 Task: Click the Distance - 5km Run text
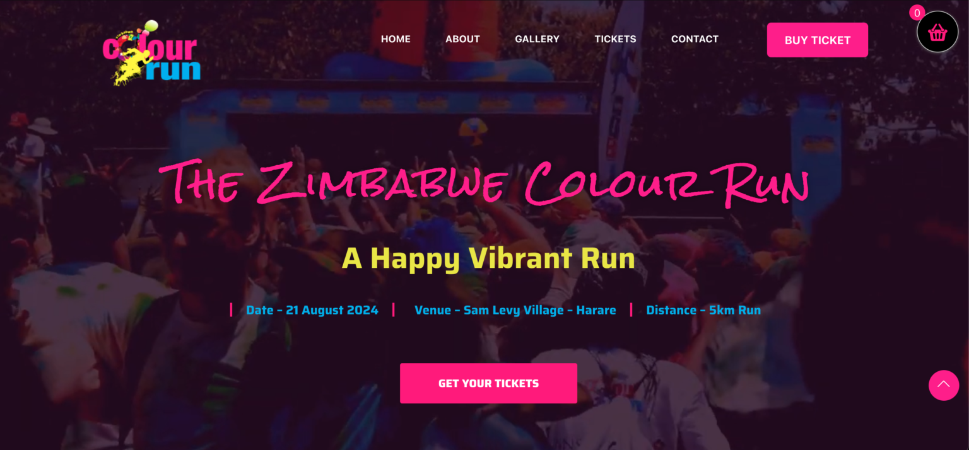tap(703, 310)
